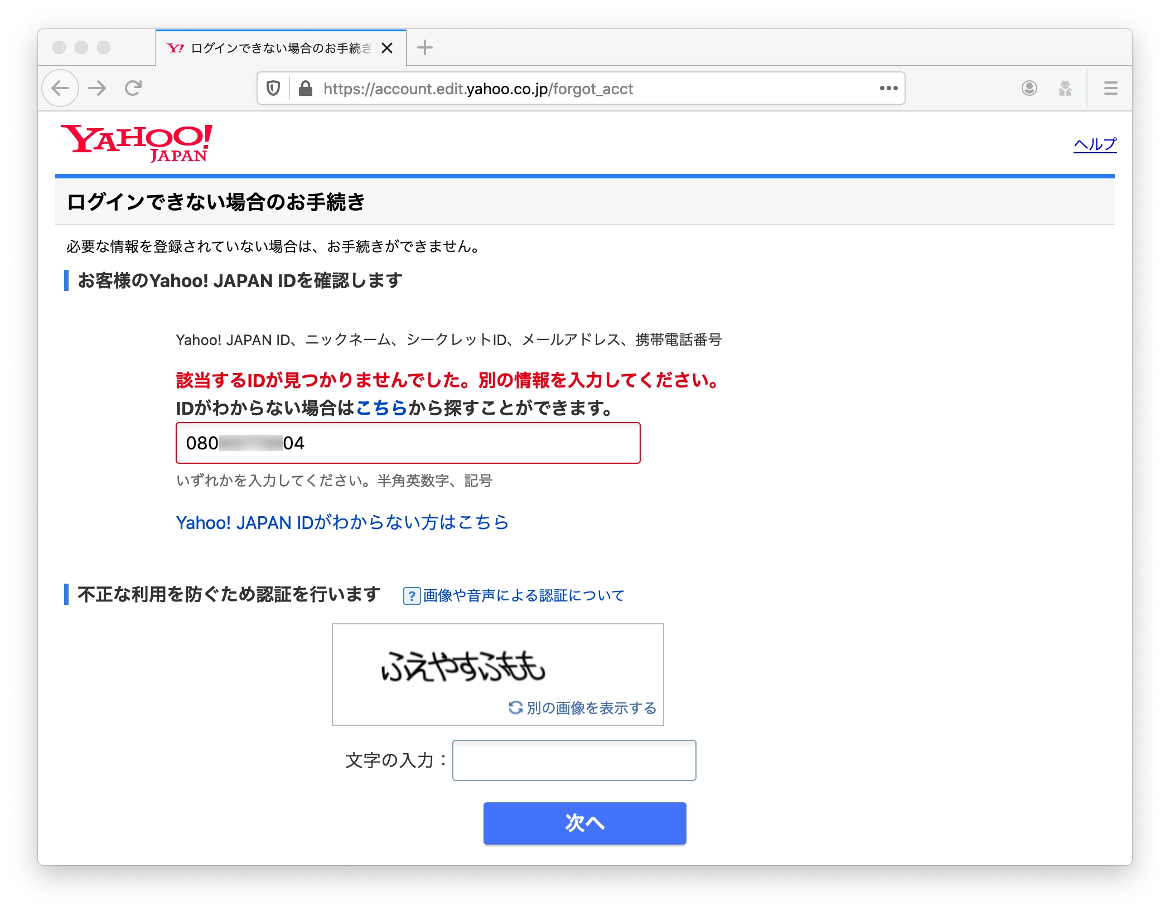Click the こちら link in error message
This screenshot has width=1170, height=912.
coord(381,408)
